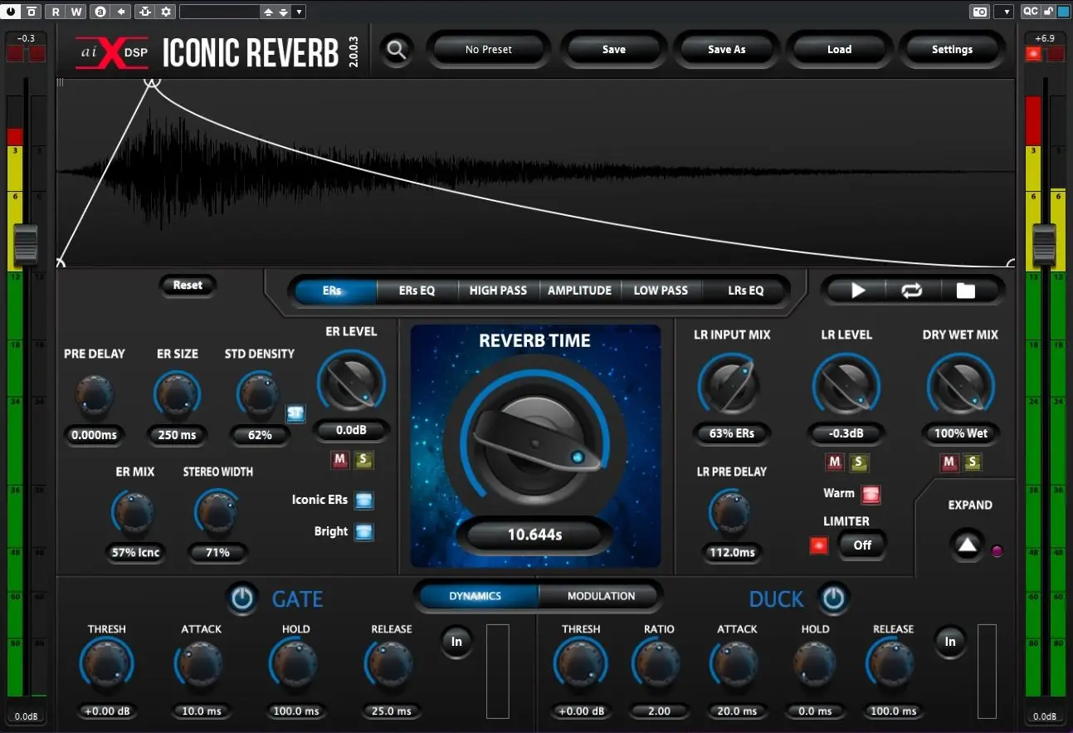Viewport: 1073px width, 733px height.
Task: Toggle the Iconic ERs switch
Action: click(364, 500)
